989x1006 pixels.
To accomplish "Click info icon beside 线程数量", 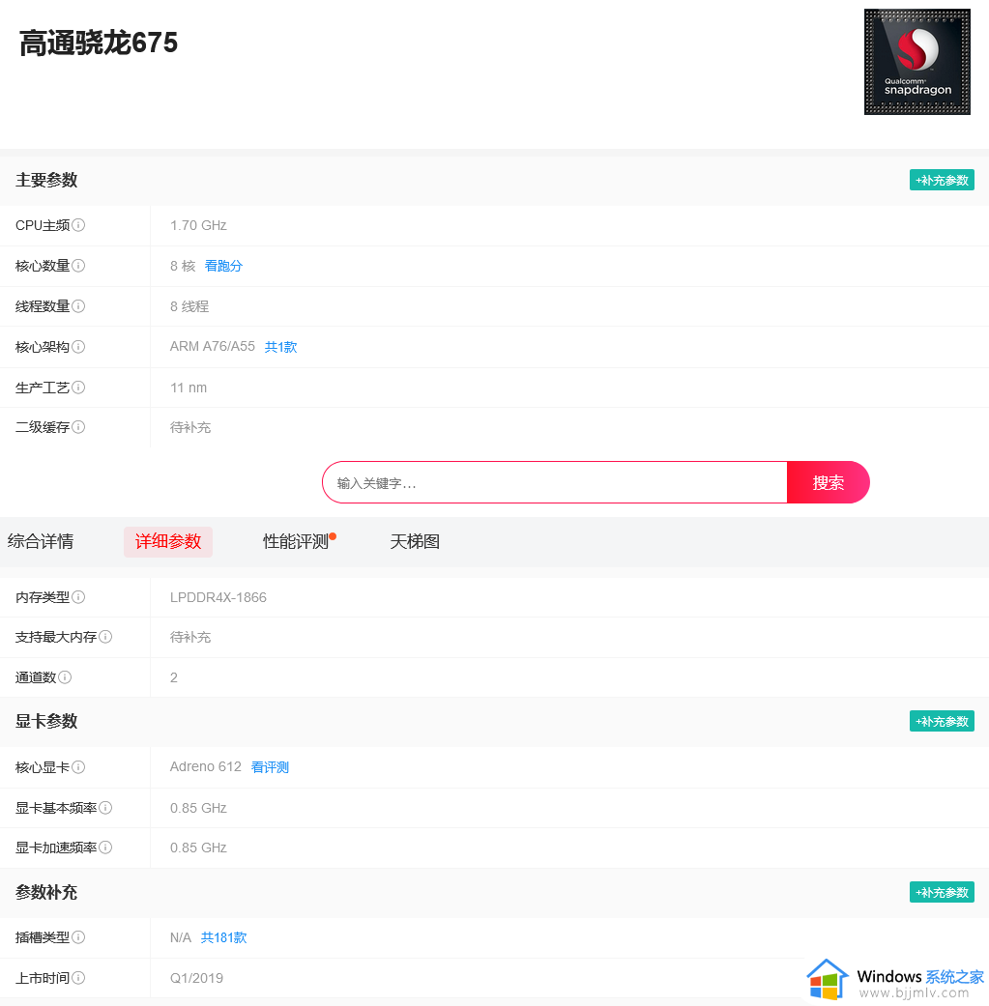I will point(78,306).
